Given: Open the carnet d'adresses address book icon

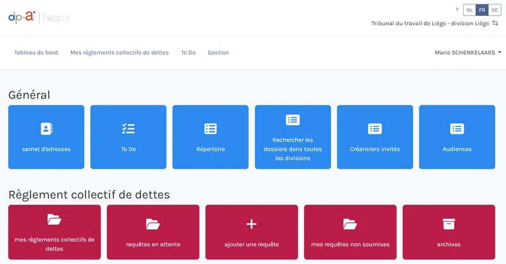Looking at the screenshot, I should [46, 129].
